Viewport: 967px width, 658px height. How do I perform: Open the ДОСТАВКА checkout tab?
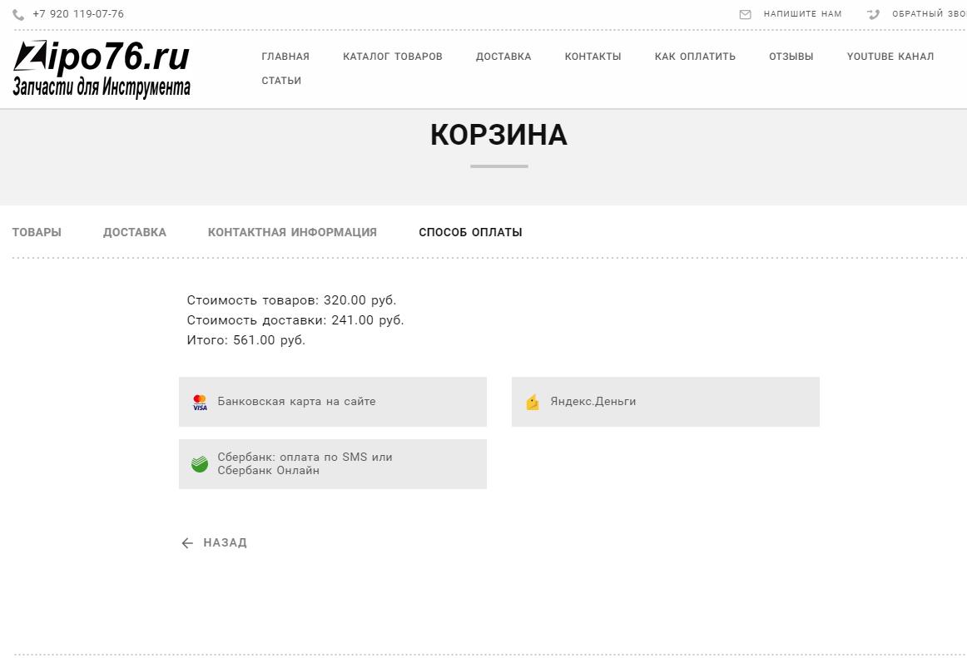point(135,232)
